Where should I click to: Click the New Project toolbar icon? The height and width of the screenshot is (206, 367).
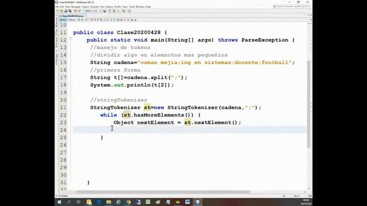tap(61, 11)
